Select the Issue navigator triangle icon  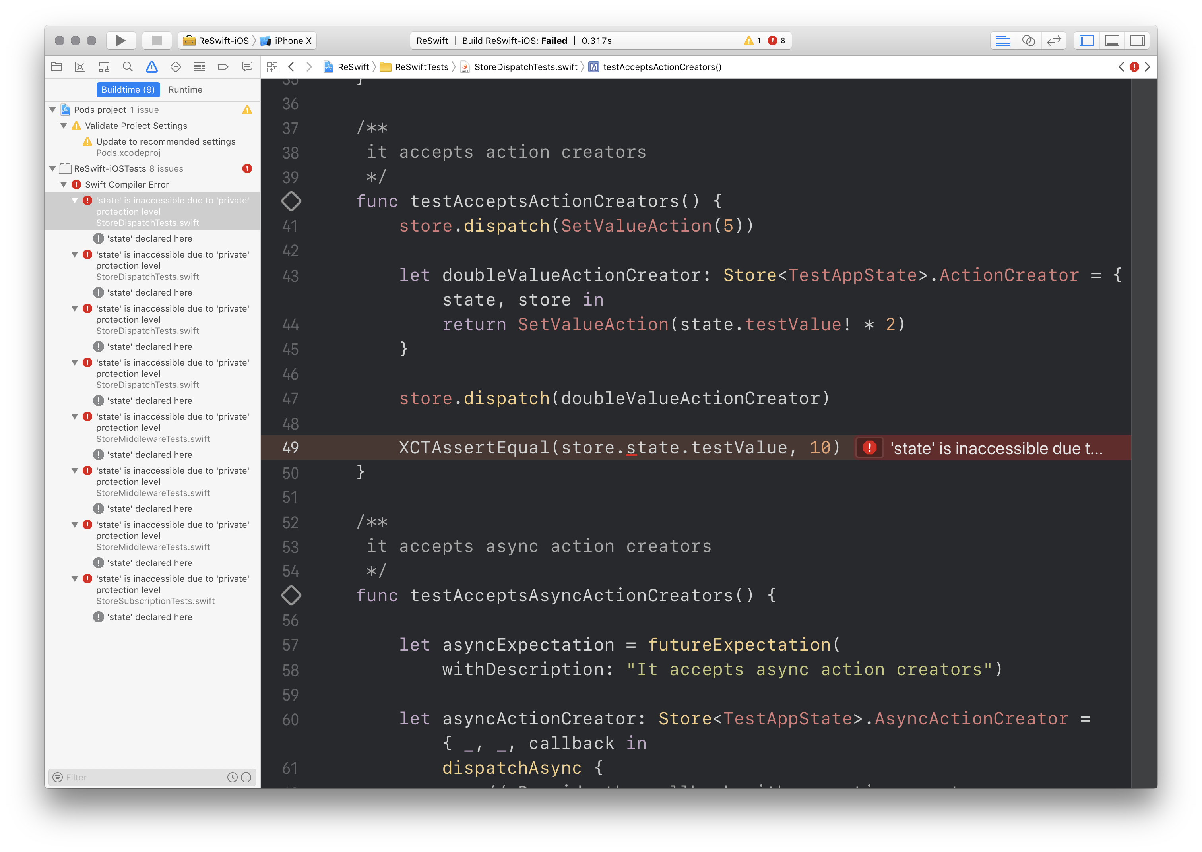click(x=151, y=67)
